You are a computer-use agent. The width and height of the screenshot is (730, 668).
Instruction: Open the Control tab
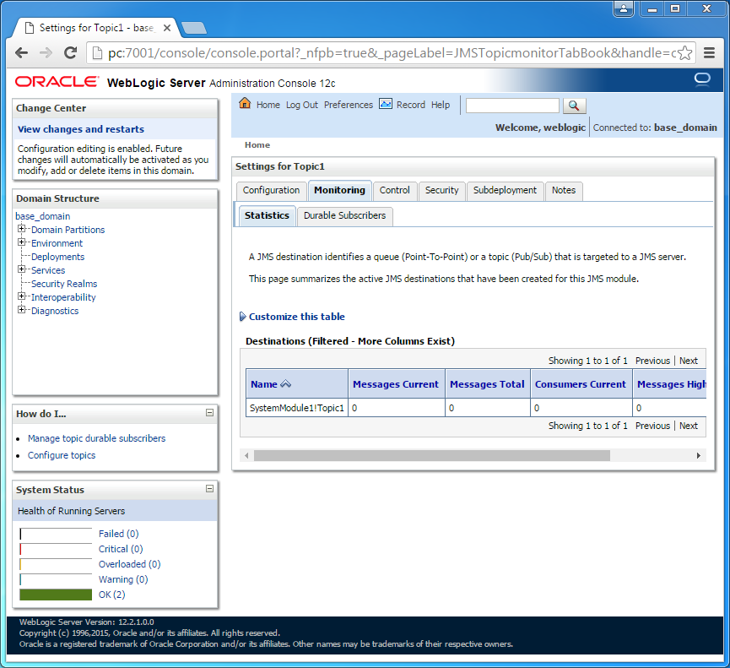394,191
